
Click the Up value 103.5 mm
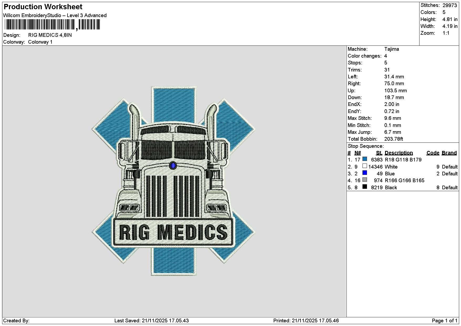coord(396,90)
